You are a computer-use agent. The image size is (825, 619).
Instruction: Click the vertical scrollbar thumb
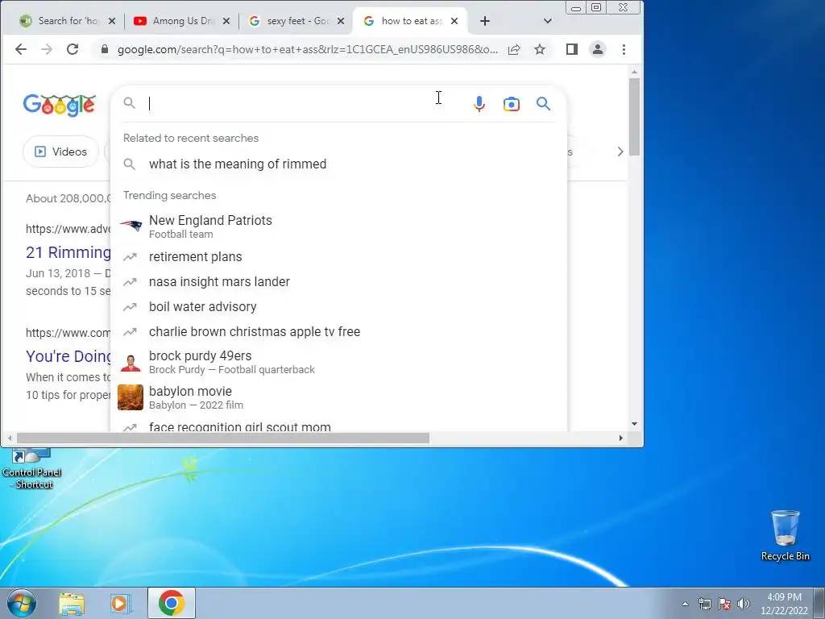pos(635,116)
